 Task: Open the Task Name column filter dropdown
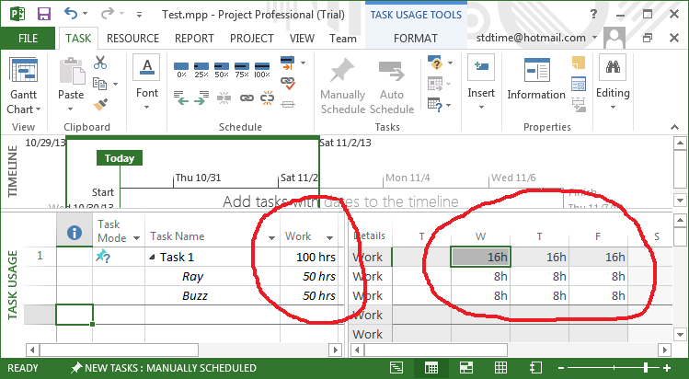tap(271, 238)
